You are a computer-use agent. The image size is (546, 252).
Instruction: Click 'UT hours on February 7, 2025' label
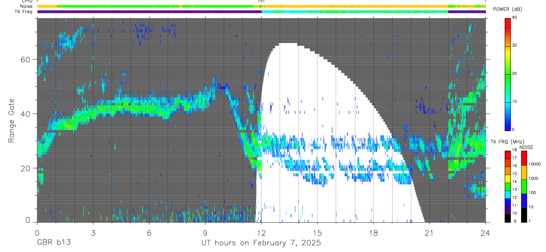tap(261, 243)
